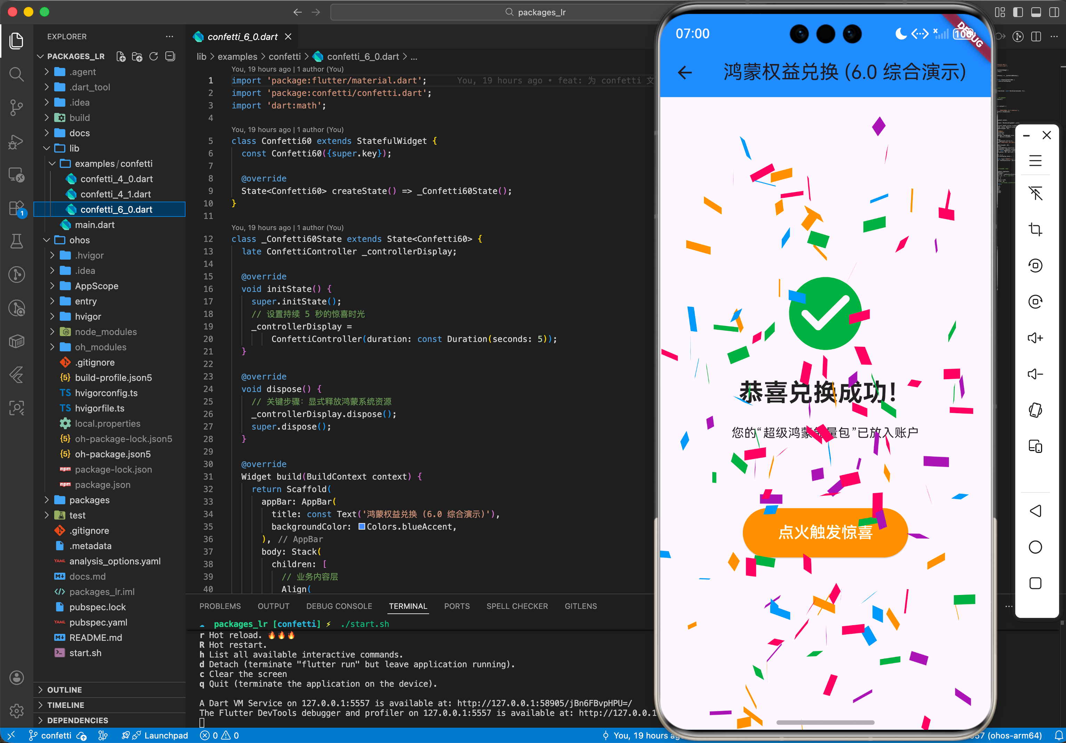This screenshot has height=743, width=1066.
Task: Open the Extensions view with badge
Action: tap(17, 208)
